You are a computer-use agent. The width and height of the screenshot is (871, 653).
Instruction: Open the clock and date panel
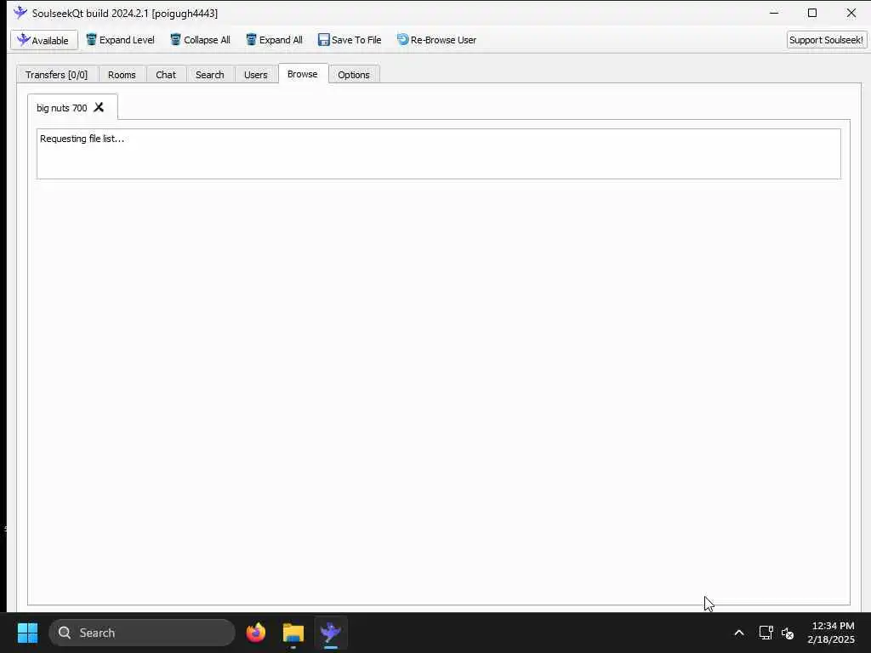coord(832,633)
